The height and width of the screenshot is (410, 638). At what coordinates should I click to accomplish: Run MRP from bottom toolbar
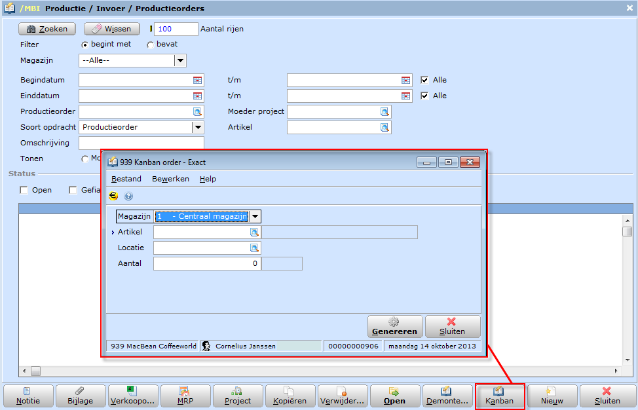tap(185, 396)
